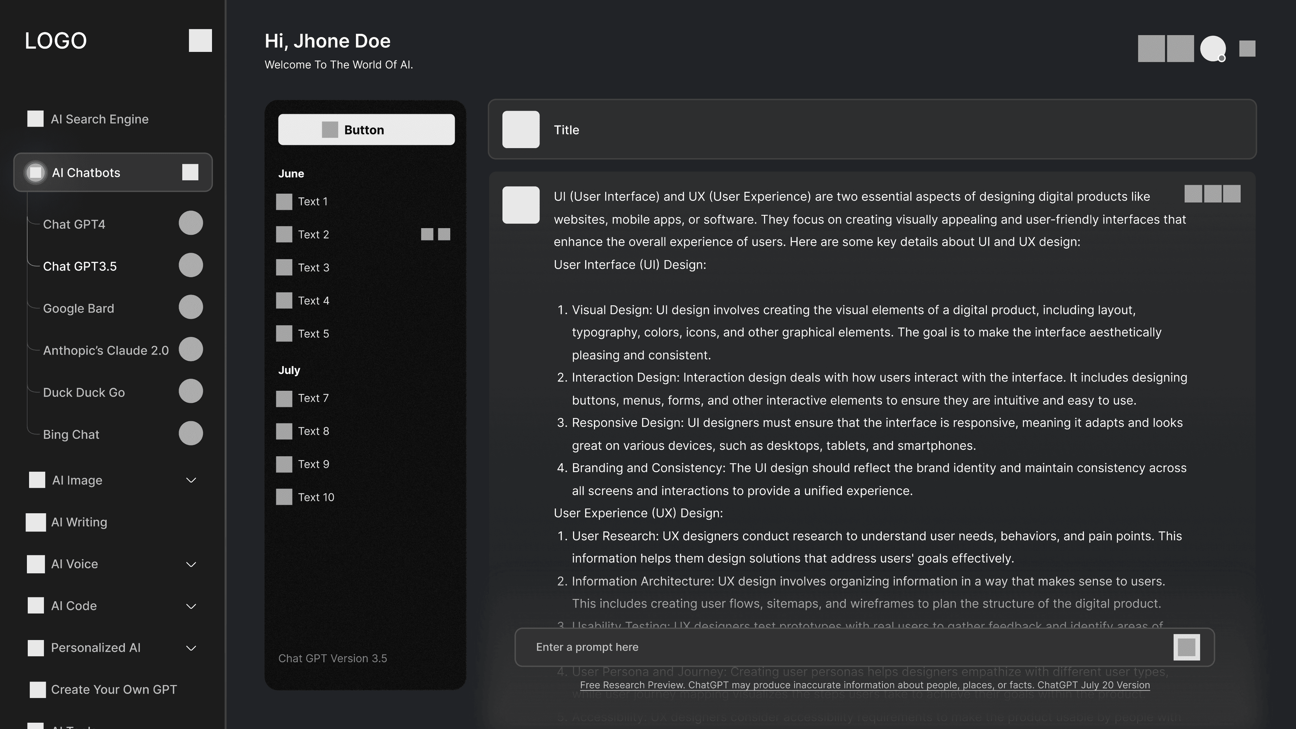
Task: Expand the AI Voice section
Action: tap(191, 565)
